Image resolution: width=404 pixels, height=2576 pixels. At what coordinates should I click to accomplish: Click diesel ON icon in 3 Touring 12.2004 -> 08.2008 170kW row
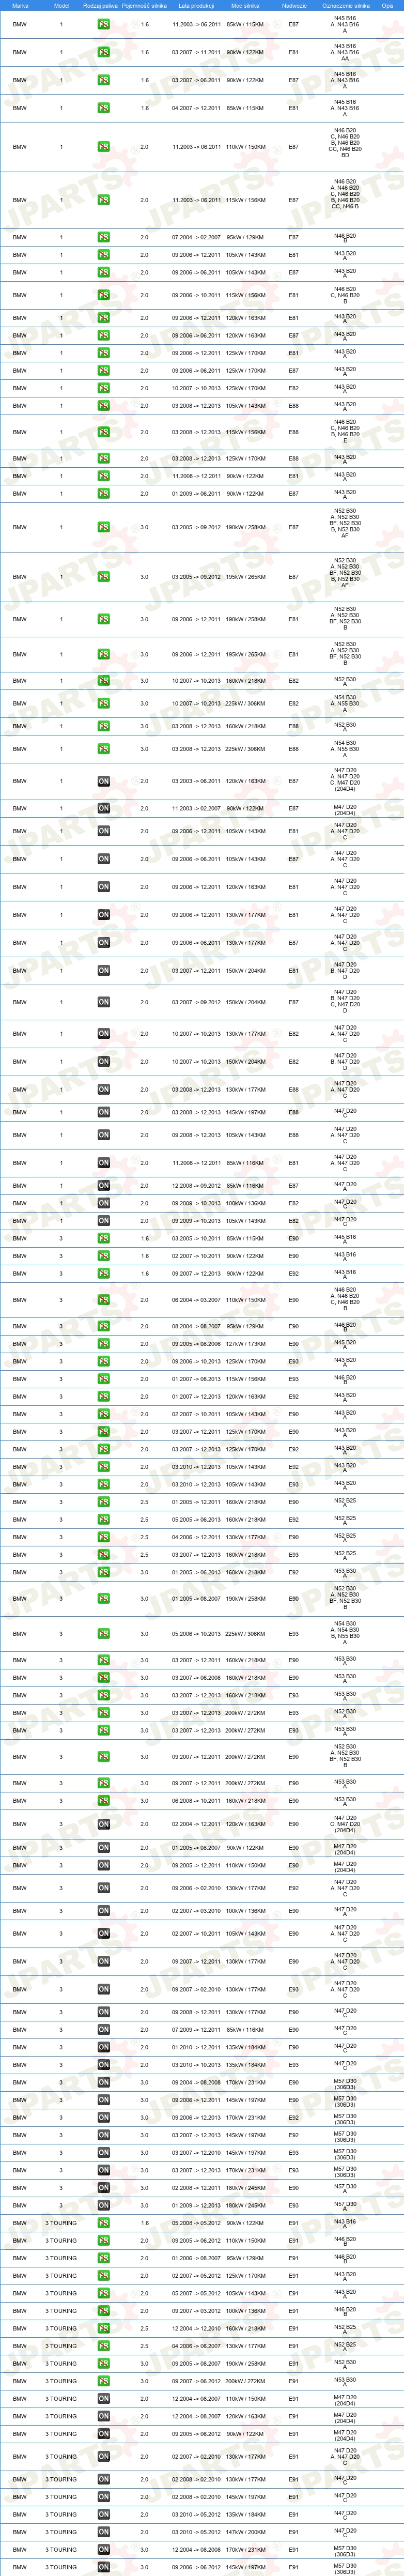pos(103,2549)
